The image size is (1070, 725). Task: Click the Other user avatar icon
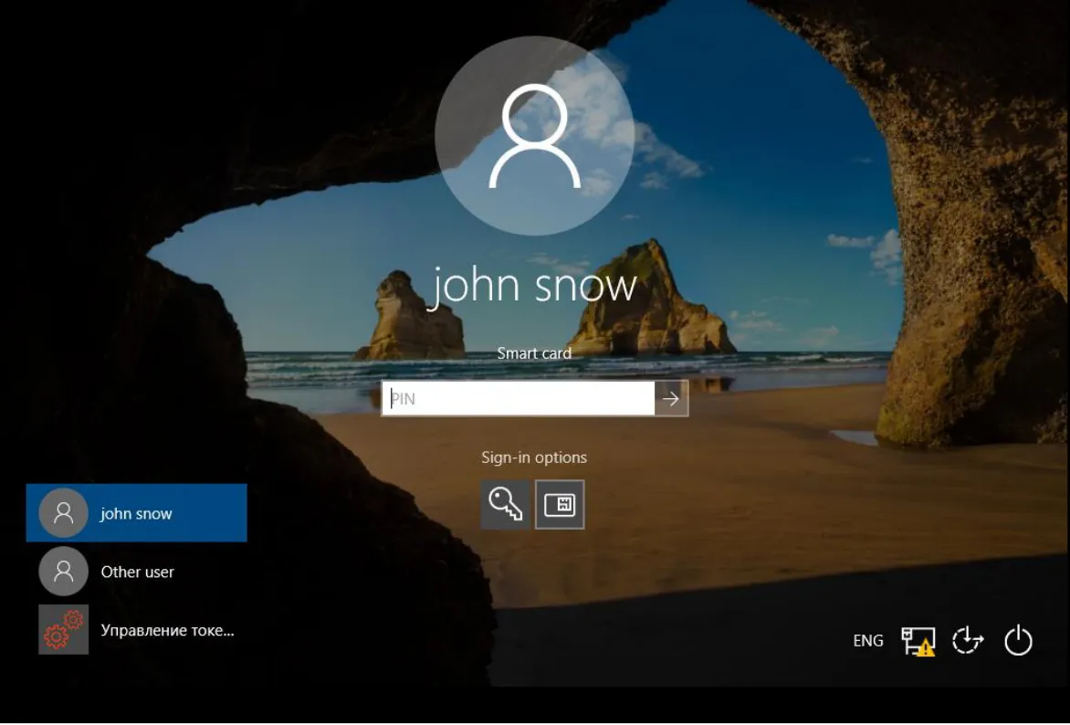tap(64, 572)
